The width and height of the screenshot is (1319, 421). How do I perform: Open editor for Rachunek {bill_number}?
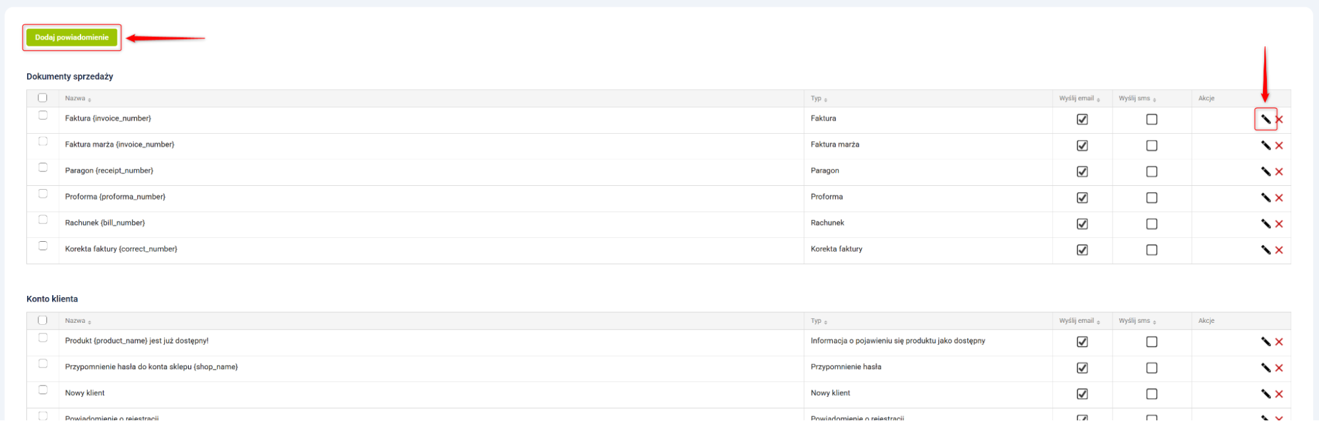[1265, 224]
